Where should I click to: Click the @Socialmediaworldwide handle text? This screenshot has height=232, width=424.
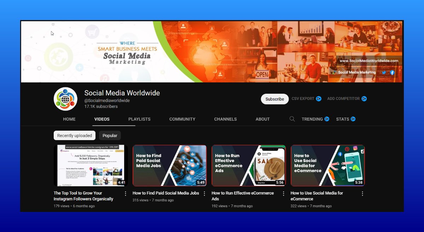[107, 101]
